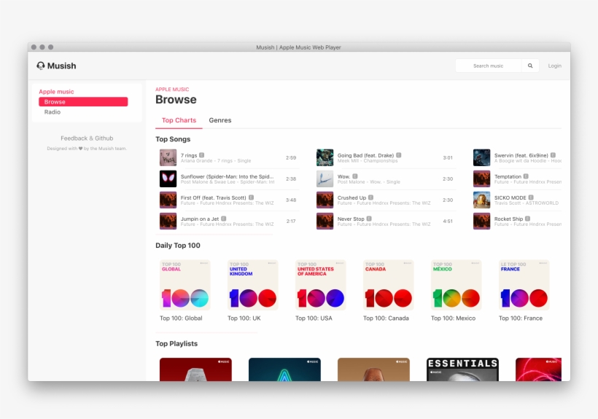Click explicit badge next to SICKO MODE
The image size is (598, 419).
[531, 197]
